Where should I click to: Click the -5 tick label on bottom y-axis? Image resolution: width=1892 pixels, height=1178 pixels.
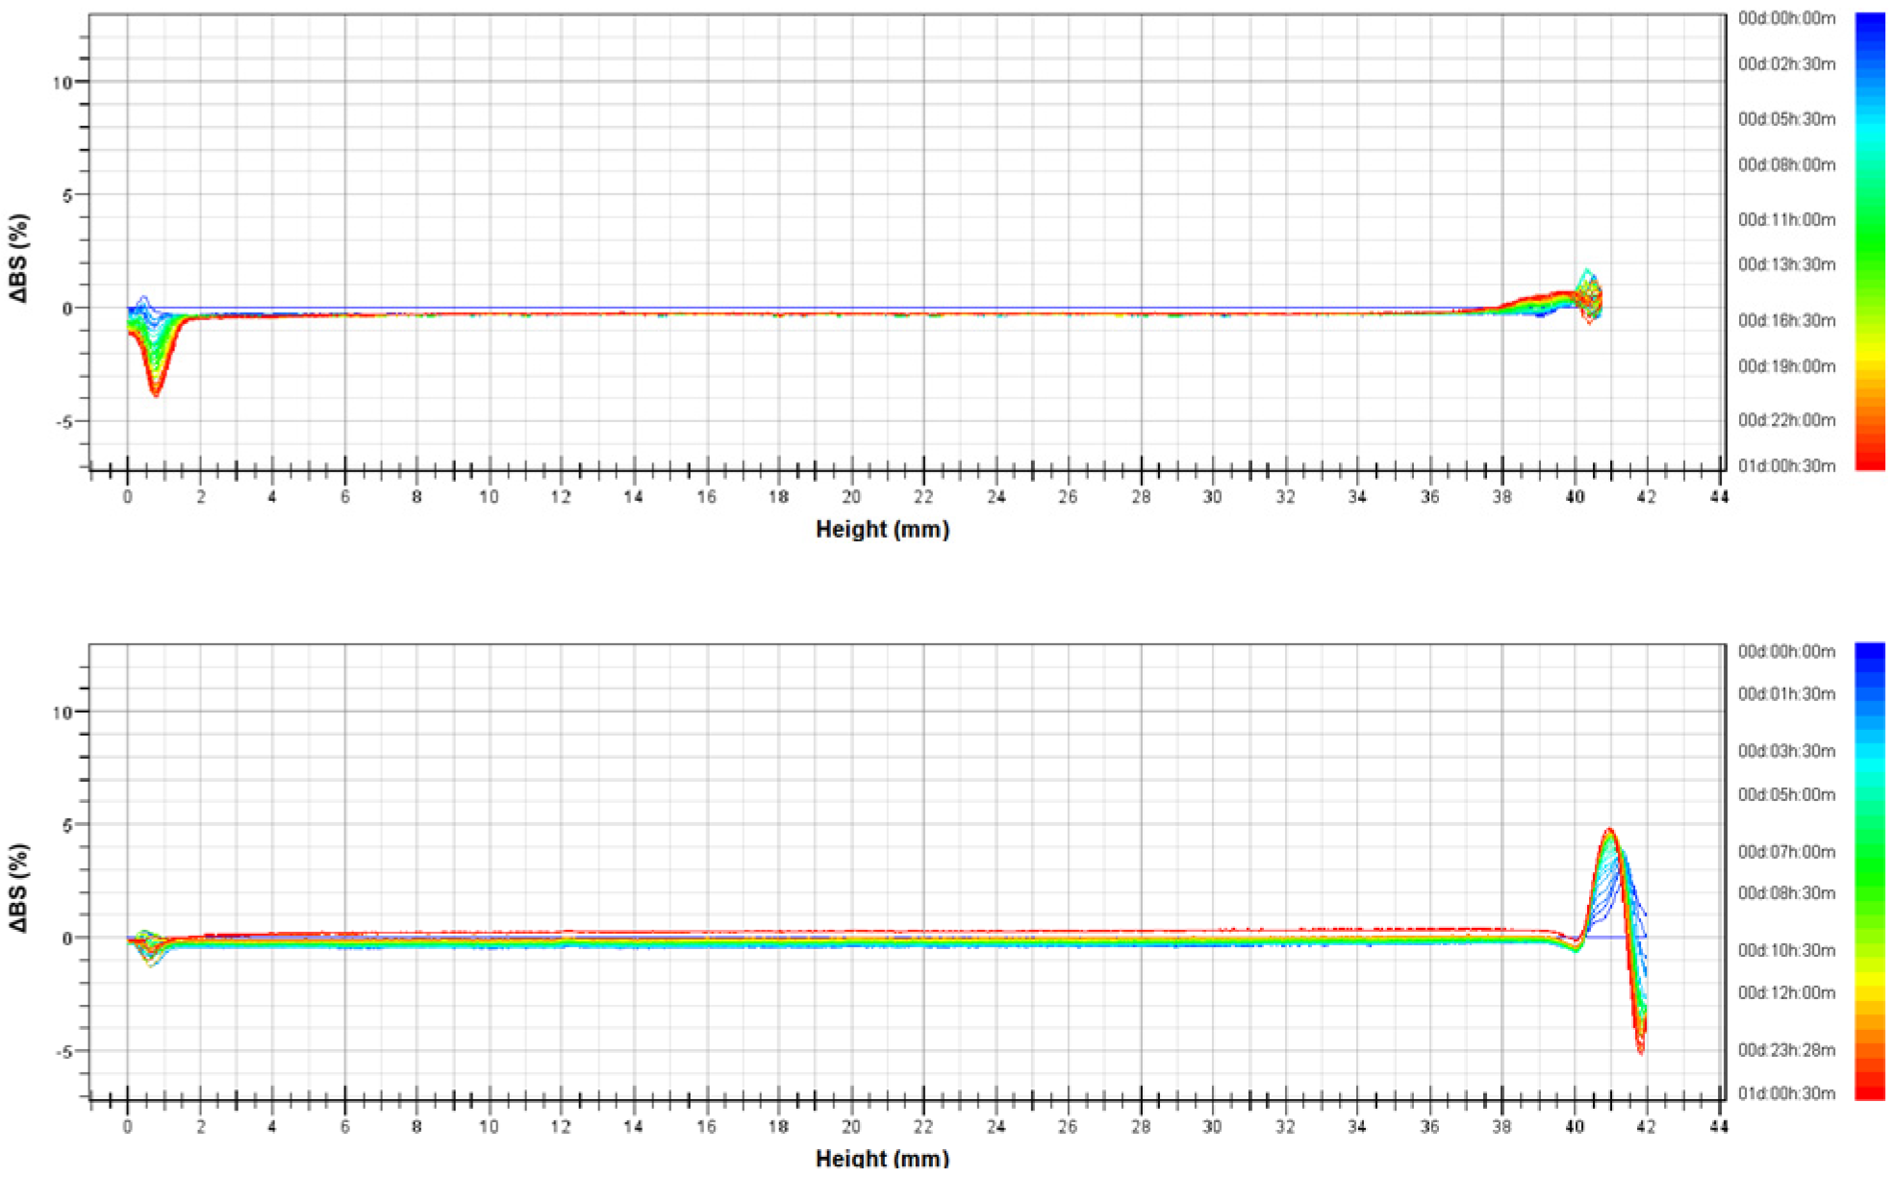point(62,1051)
